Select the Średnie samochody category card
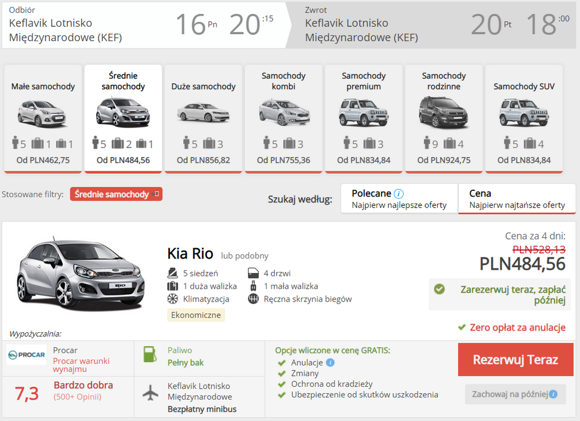 pos(123,118)
